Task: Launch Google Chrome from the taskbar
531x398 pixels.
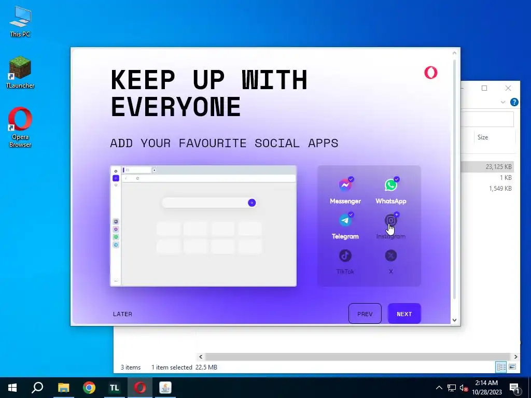Action: 89,388
